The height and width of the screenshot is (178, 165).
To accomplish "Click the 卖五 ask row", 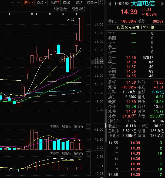I will [136, 34].
